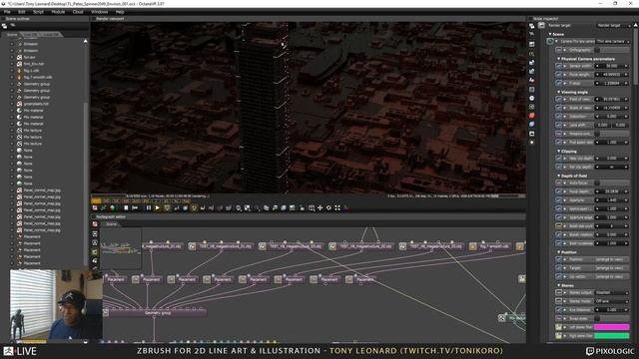The width and height of the screenshot is (639, 359).
Task: Click the red sphere icon in node inspector sidebar
Action: [x=532, y=116]
